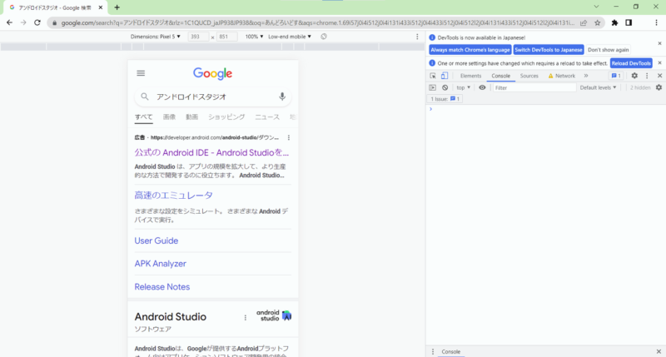Click the console Filter input field
This screenshot has width=666, height=357.
(x=531, y=87)
